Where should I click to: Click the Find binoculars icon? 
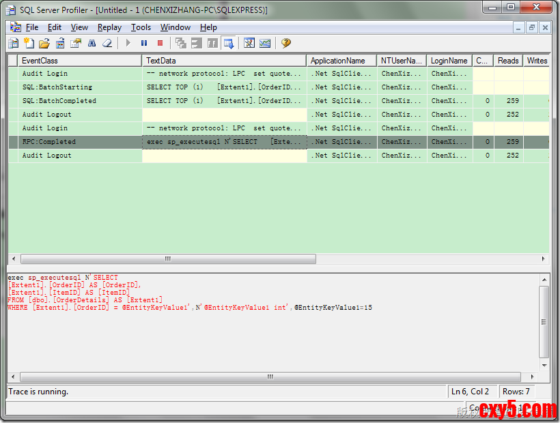pyautogui.click(x=92, y=43)
